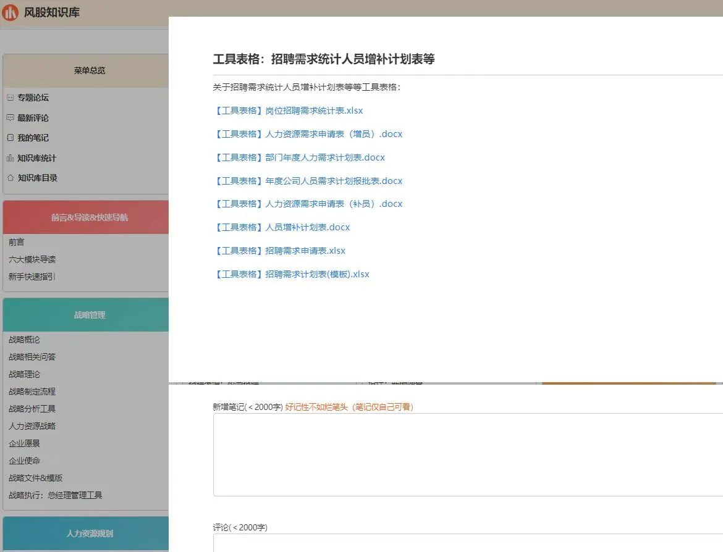Open 战略分析工具
This screenshot has width=723, height=552.
click(x=32, y=409)
